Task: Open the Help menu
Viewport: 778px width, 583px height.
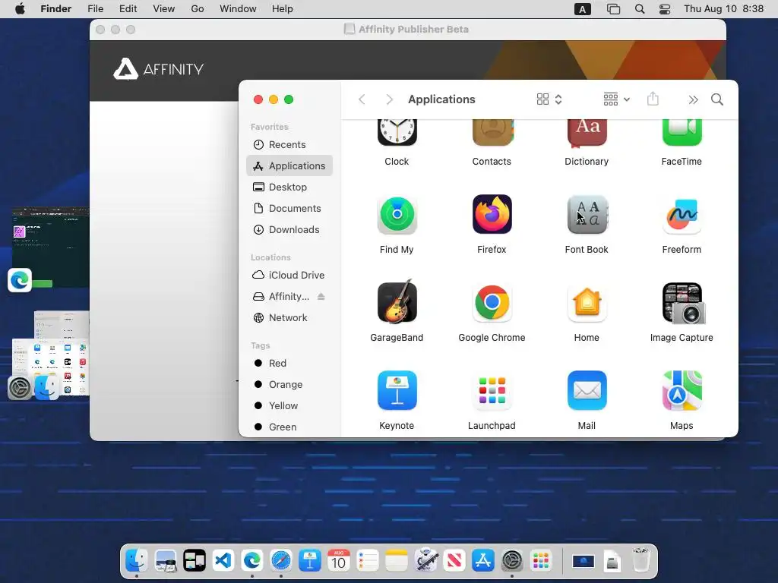Action: tap(283, 9)
